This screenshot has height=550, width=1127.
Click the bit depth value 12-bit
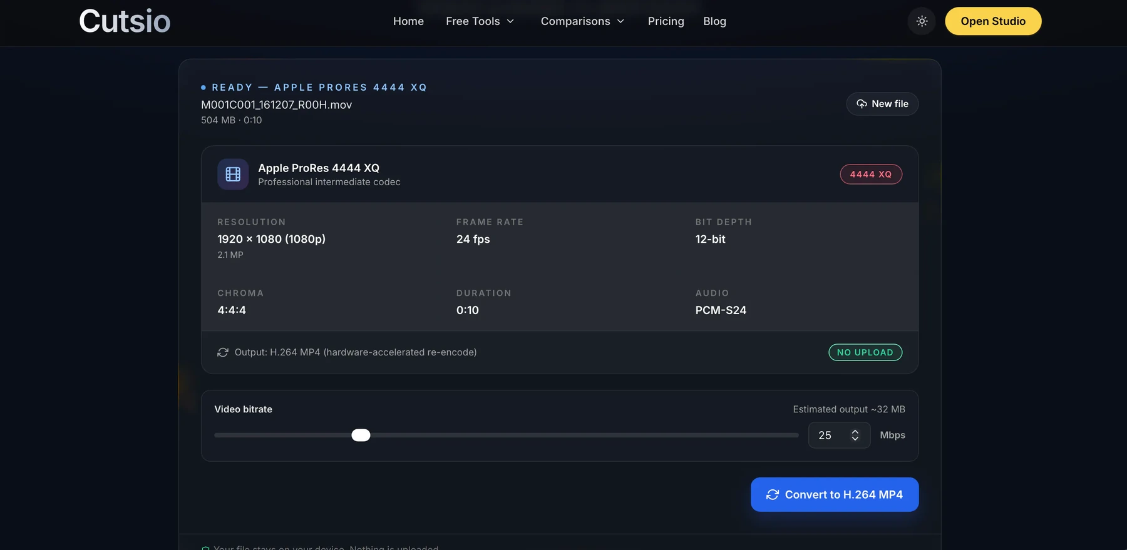click(710, 239)
